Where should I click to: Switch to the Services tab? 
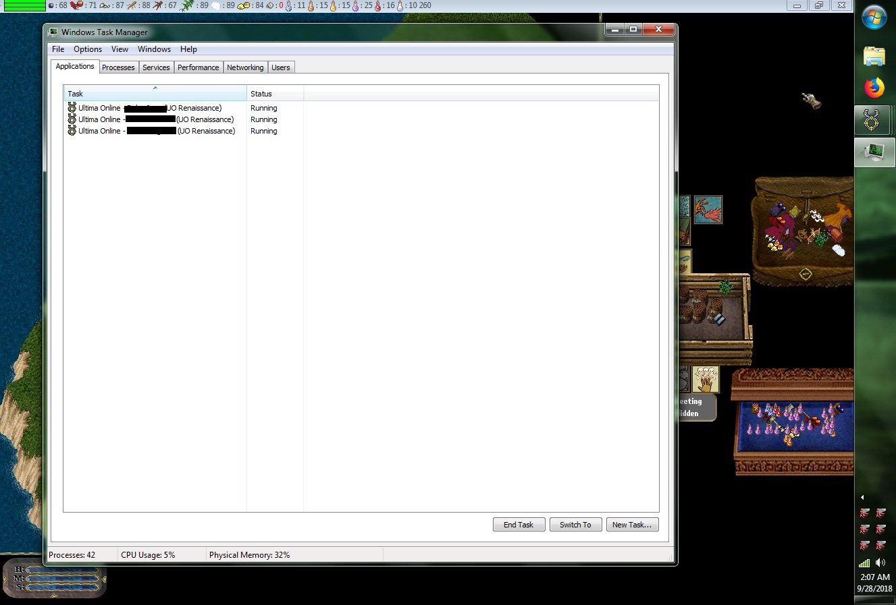[x=156, y=67]
